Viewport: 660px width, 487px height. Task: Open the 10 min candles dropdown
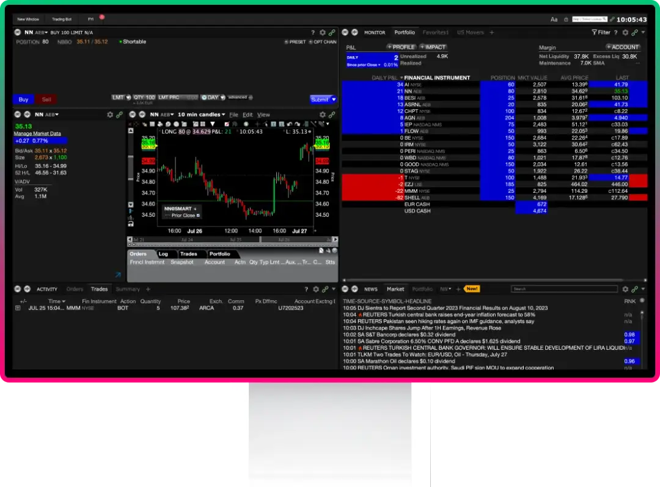(200, 115)
